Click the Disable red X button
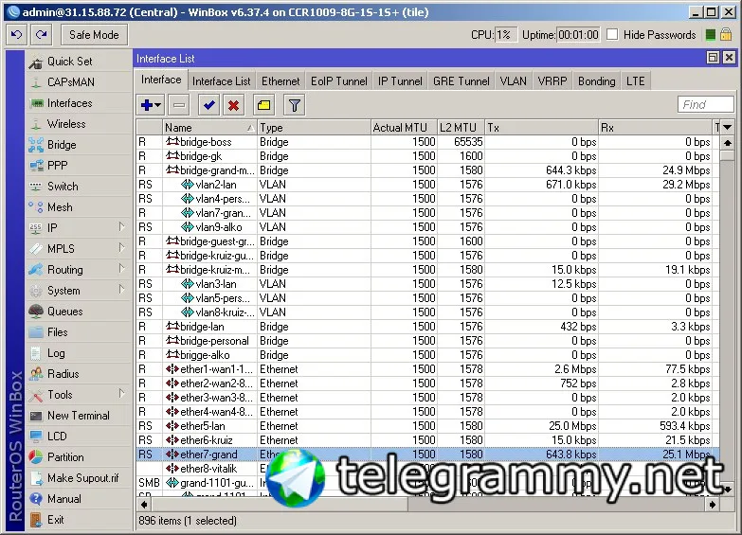Viewport: 742px width, 535px height. click(x=233, y=105)
